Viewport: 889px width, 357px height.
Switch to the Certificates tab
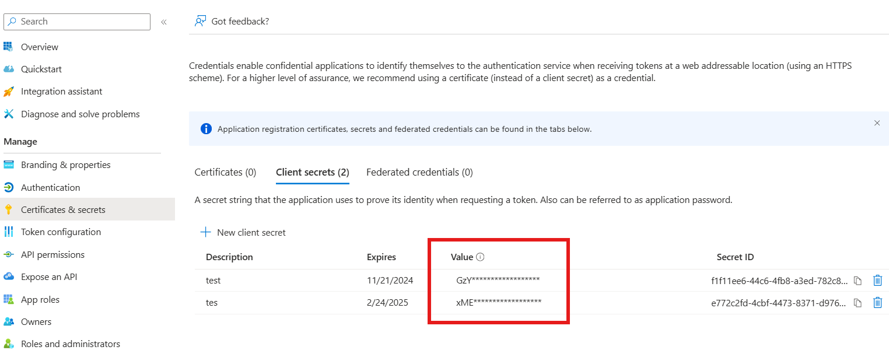click(x=225, y=172)
